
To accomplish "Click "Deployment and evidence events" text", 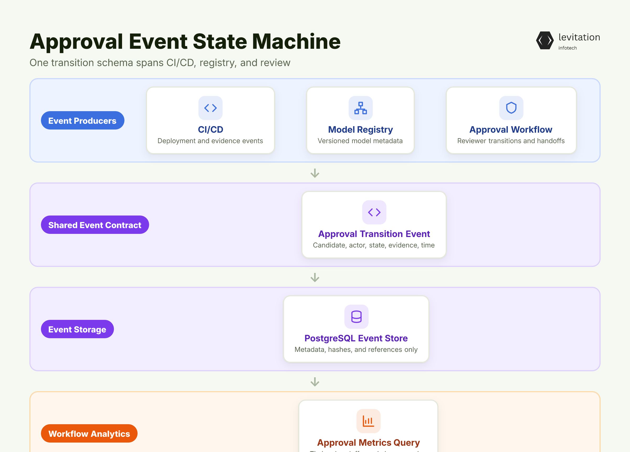I will [x=210, y=141].
